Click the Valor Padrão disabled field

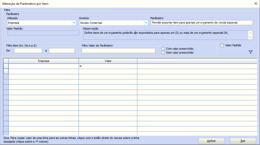(43, 33)
